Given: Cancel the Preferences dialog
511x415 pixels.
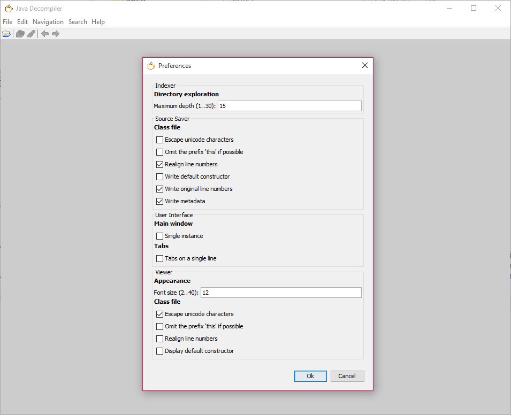Looking at the screenshot, I should [347, 376].
